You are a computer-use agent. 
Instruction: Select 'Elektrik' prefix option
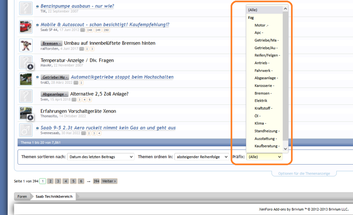coord(264,101)
